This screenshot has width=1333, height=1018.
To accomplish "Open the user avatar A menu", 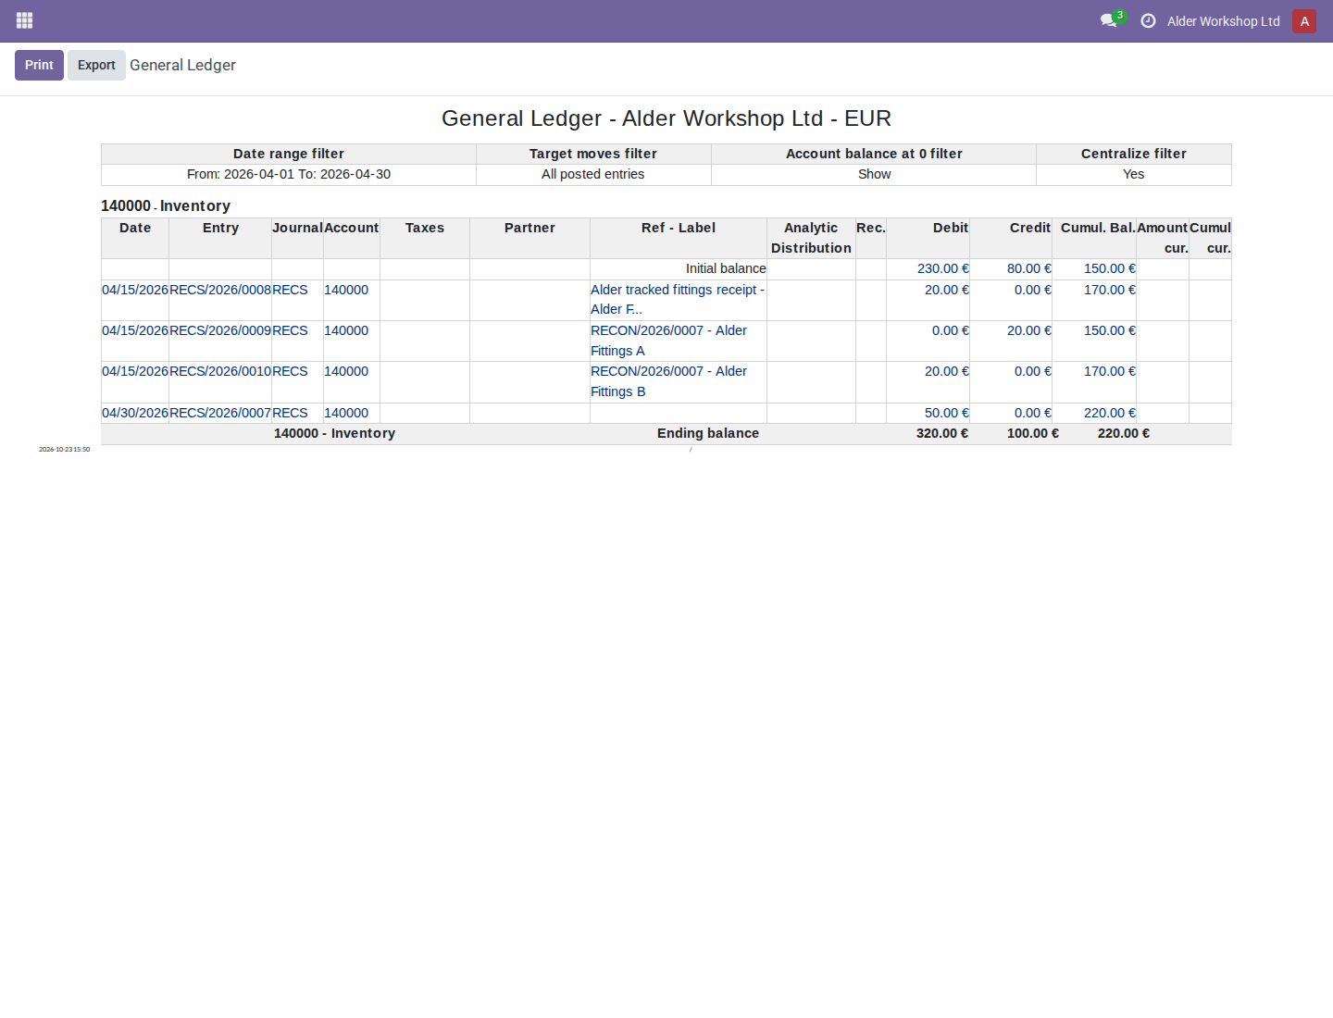I will (x=1304, y=21).
